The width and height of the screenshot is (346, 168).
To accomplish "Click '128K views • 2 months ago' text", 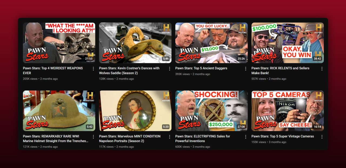I will coord(117,79).
